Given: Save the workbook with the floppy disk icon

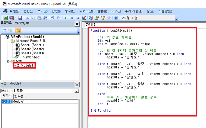Looking at the screenshot, I should click(20, 18).
